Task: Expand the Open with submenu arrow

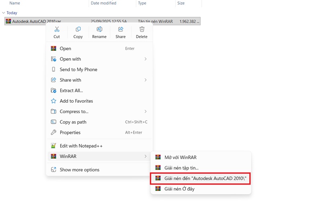Action: point(146,59)
